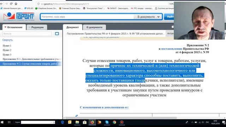Click the ГАРАНТ logo
The width and height of the screenshot is (226, 127).
[19, 17]
